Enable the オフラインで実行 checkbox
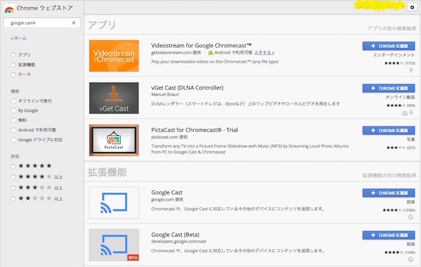 (13, 101)
